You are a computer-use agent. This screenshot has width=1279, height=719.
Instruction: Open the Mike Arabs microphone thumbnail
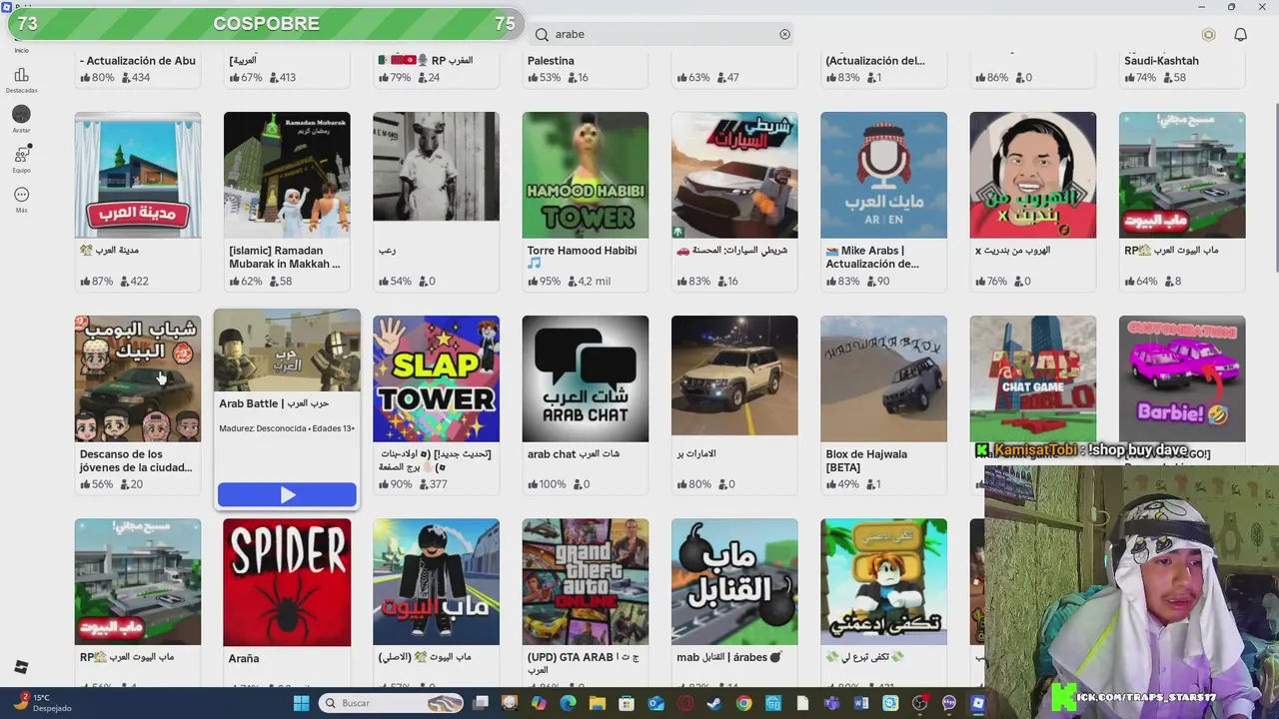coord(883,175)
